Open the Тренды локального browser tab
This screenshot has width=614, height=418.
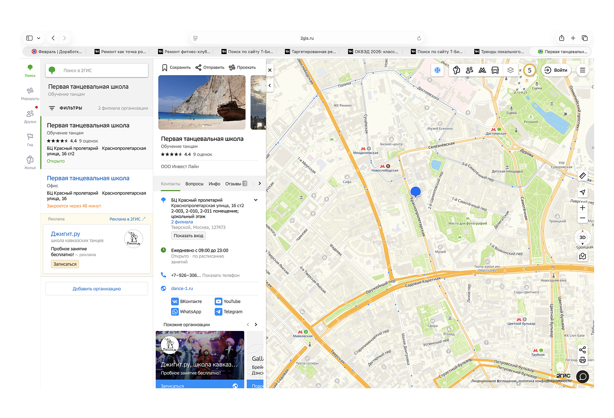(499, 52)
